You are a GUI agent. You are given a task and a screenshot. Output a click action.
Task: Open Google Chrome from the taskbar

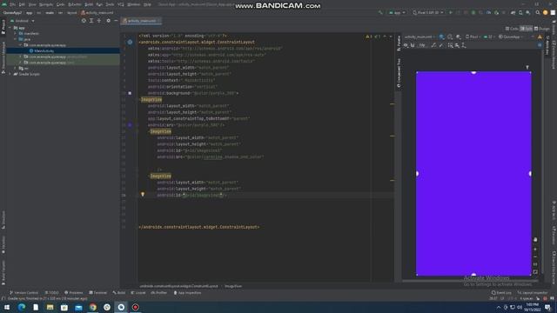[93, 307]
